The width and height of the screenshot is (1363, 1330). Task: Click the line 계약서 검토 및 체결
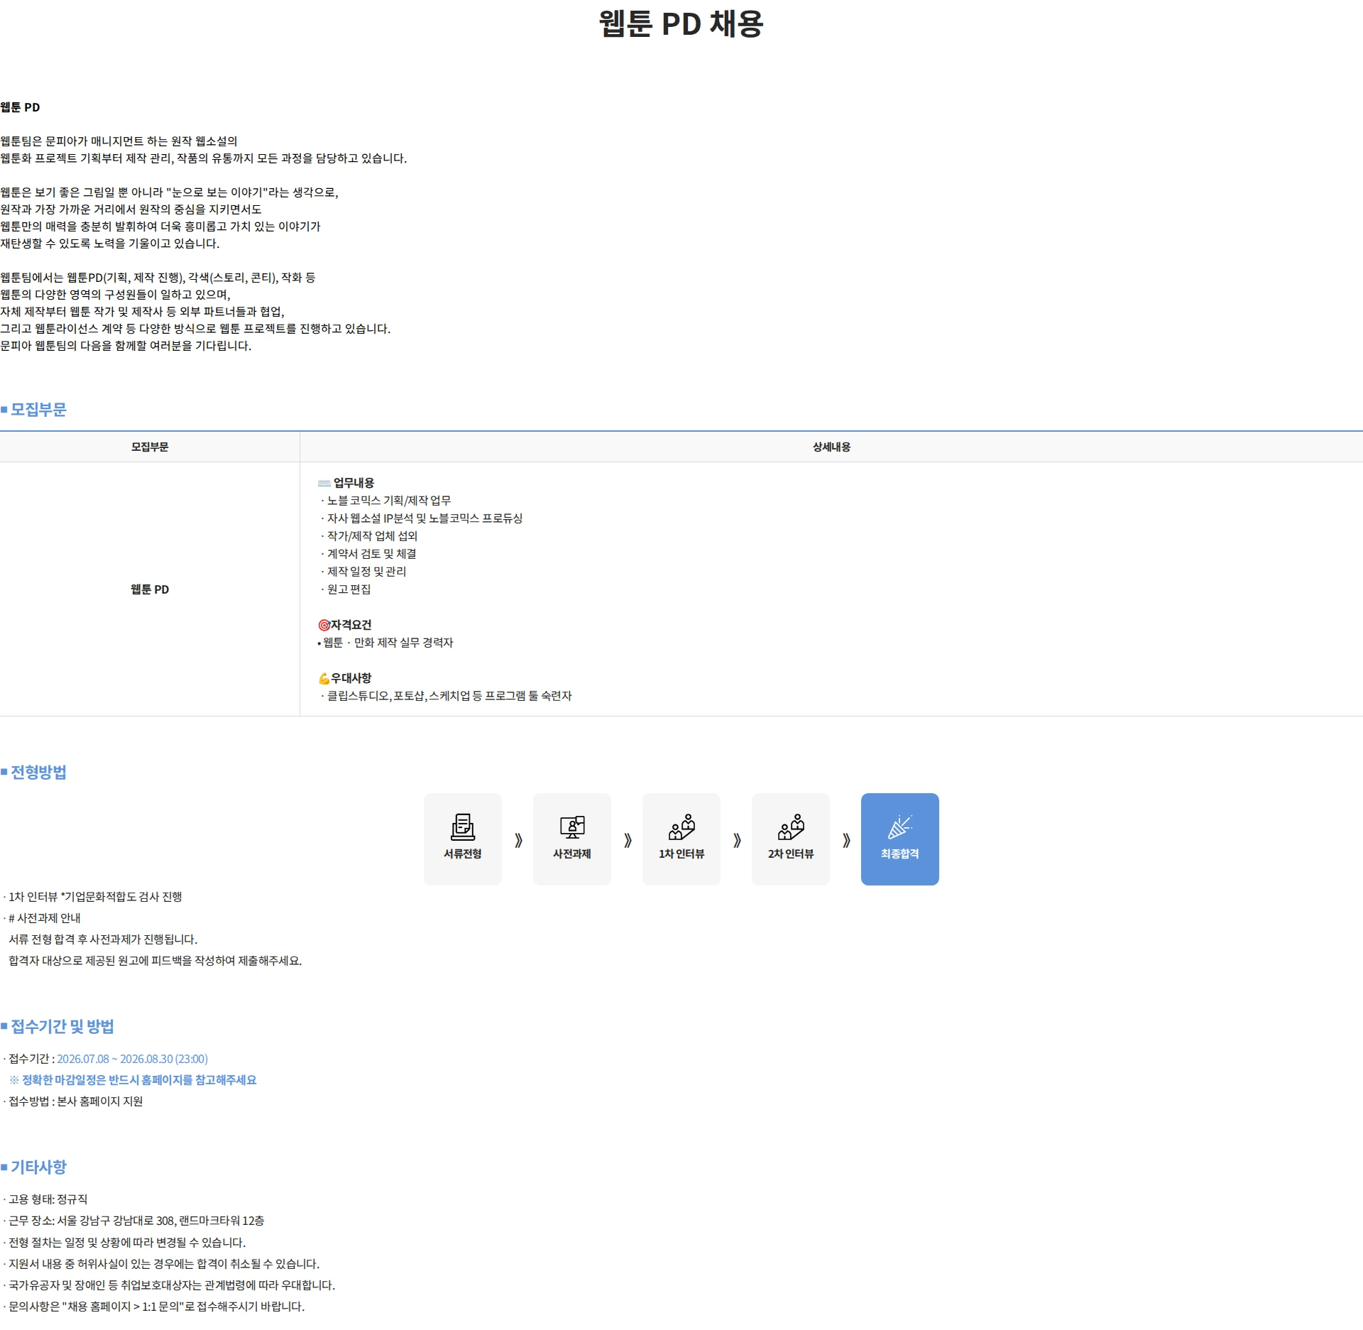(x=371, y=554)
